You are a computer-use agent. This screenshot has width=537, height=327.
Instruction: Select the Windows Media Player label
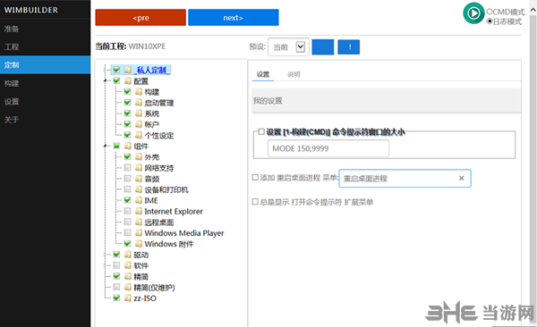(184, 233)
